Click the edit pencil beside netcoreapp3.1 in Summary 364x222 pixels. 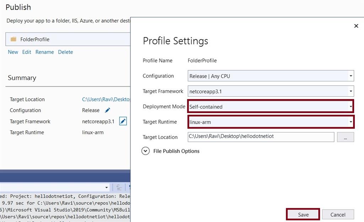coord(123,121)
